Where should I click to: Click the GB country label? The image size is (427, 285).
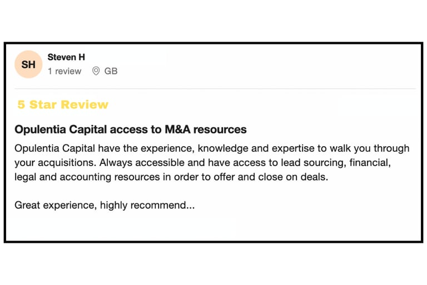(111, 71)
